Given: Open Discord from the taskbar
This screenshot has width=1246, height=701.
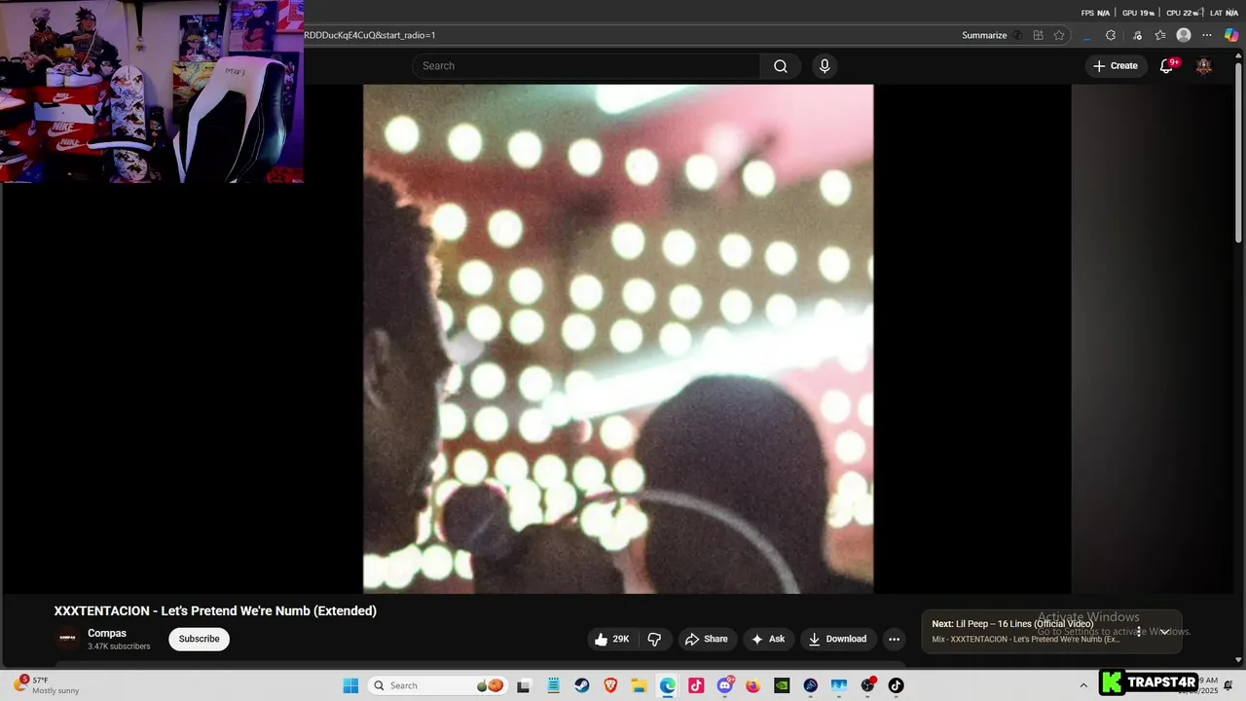Looking at the screenshot, I should pyautogui.click(x=724, y=685).
